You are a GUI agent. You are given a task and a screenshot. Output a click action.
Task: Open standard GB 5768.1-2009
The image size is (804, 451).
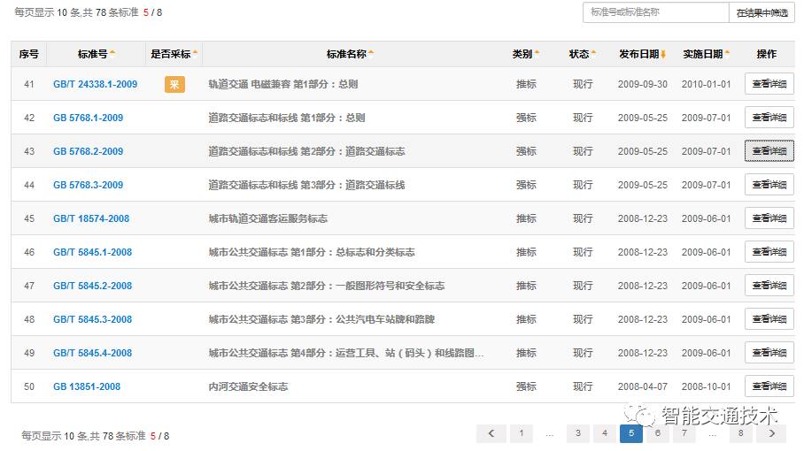click(89, 118)
